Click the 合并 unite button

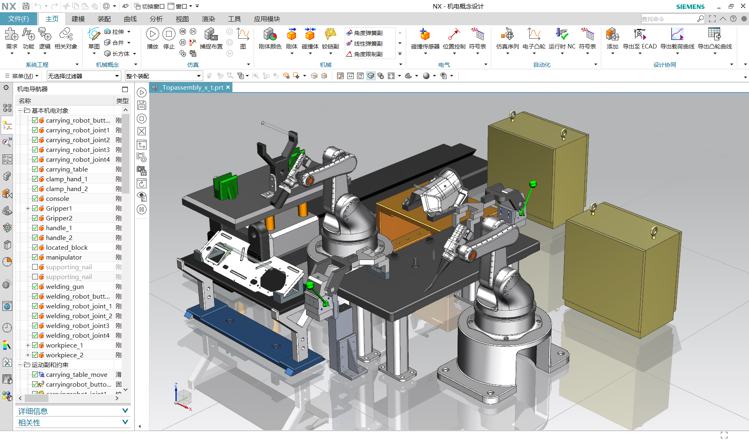pyautogui.click(x=114, y=42)
